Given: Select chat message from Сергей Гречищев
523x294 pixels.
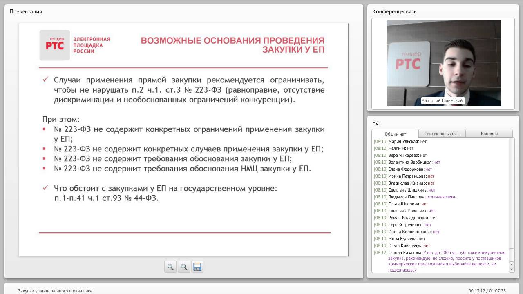Looking at the screenshot, I should (x=402, y=225).
